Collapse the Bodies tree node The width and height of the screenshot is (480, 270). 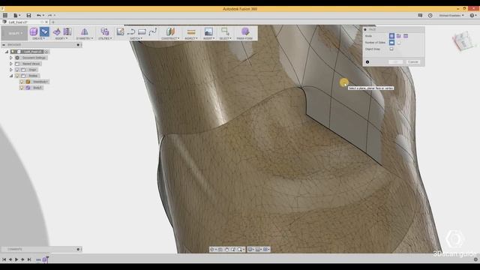11,76
